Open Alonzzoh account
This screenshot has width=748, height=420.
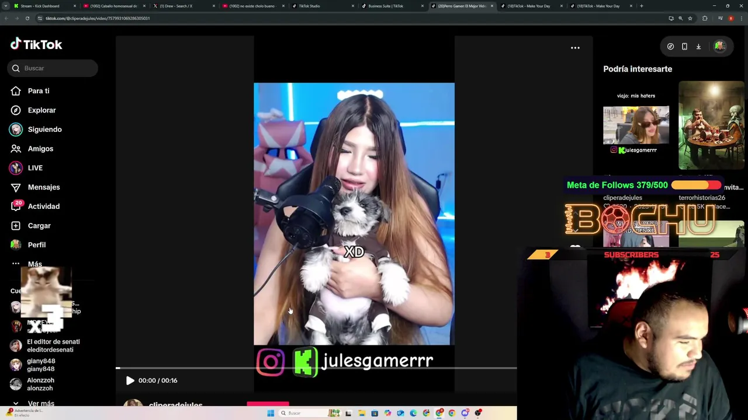tap(33, 384)
